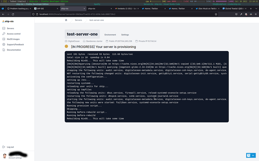
Task: Switch to Environment tab
Action: pyautogui.click(x=110, y=35)
